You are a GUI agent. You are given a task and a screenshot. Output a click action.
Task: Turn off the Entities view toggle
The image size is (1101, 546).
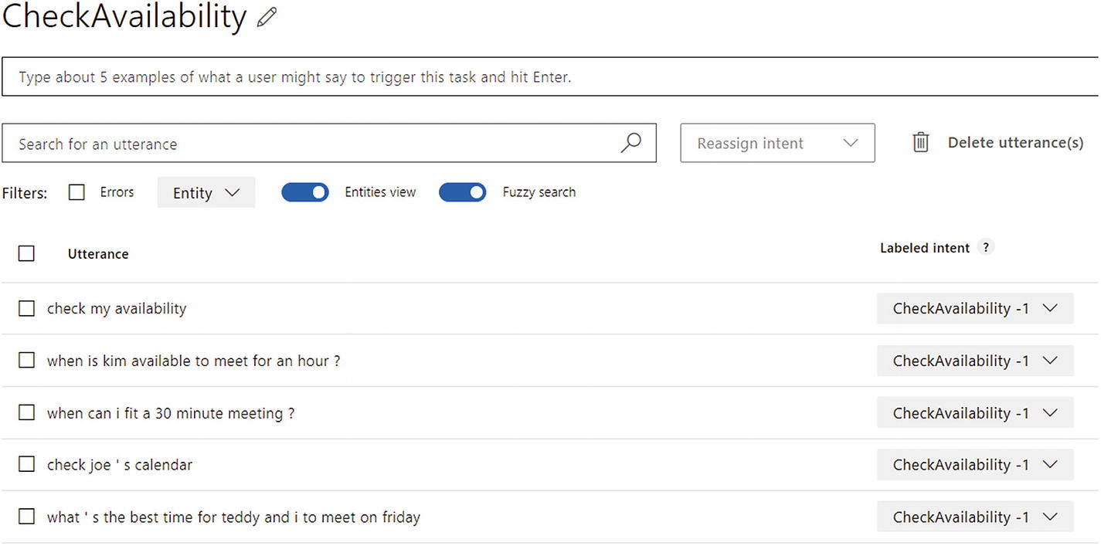[x=305, y=192]
